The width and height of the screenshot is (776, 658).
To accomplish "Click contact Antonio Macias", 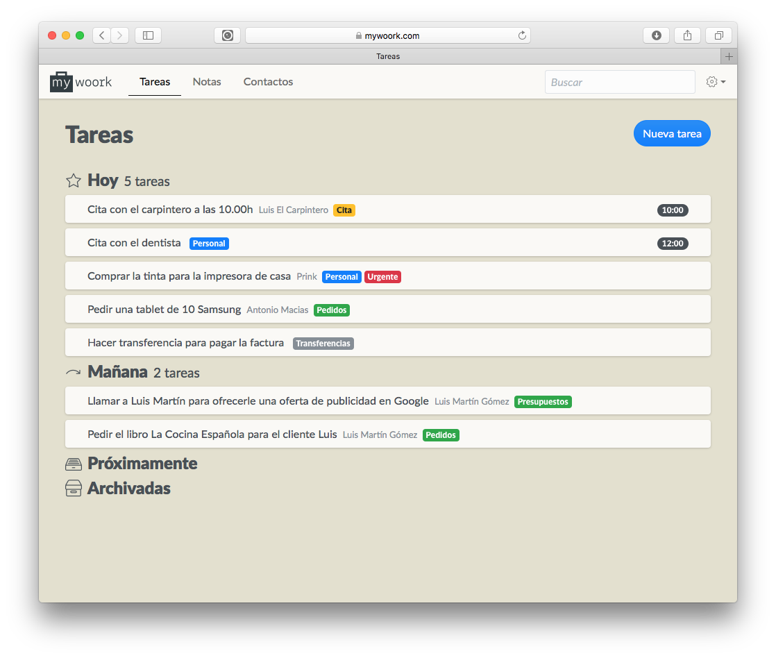I will (277, 310).
